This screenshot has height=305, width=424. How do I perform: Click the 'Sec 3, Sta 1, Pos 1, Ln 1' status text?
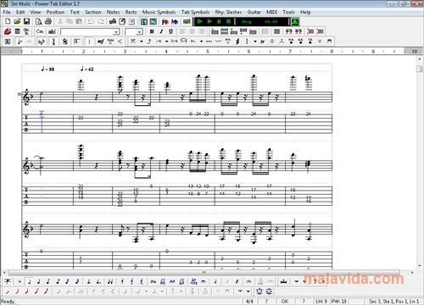pyautogui.click(x=393, y=302)
